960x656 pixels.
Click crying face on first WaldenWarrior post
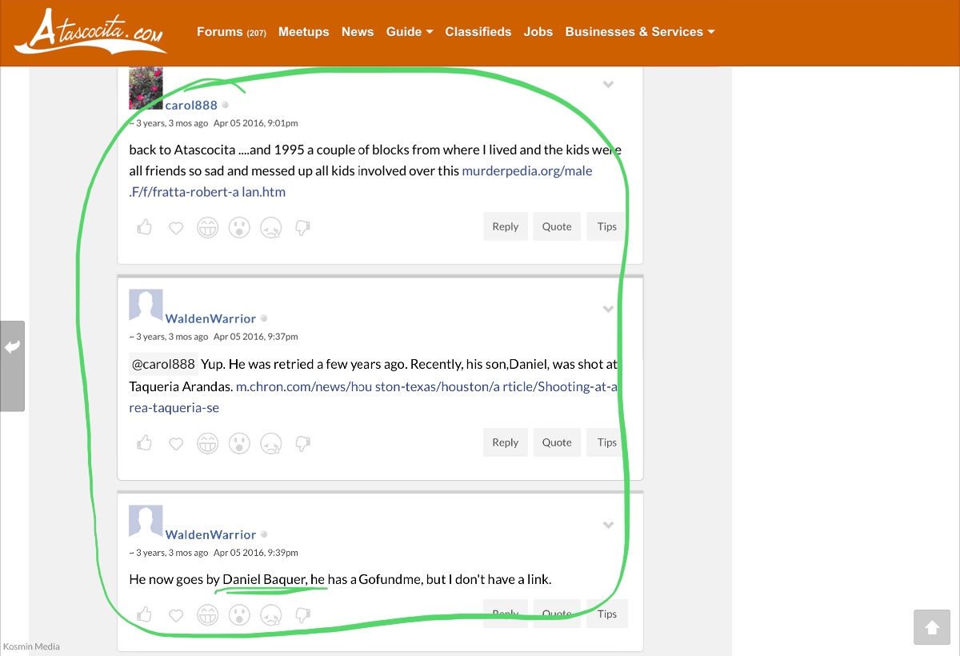[271, 443]
